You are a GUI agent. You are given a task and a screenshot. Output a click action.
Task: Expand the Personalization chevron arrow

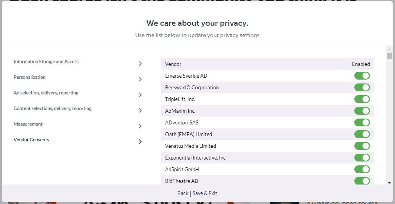tap(140, 79)
